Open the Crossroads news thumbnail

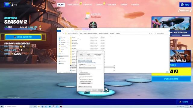click(x=171, y=26)
